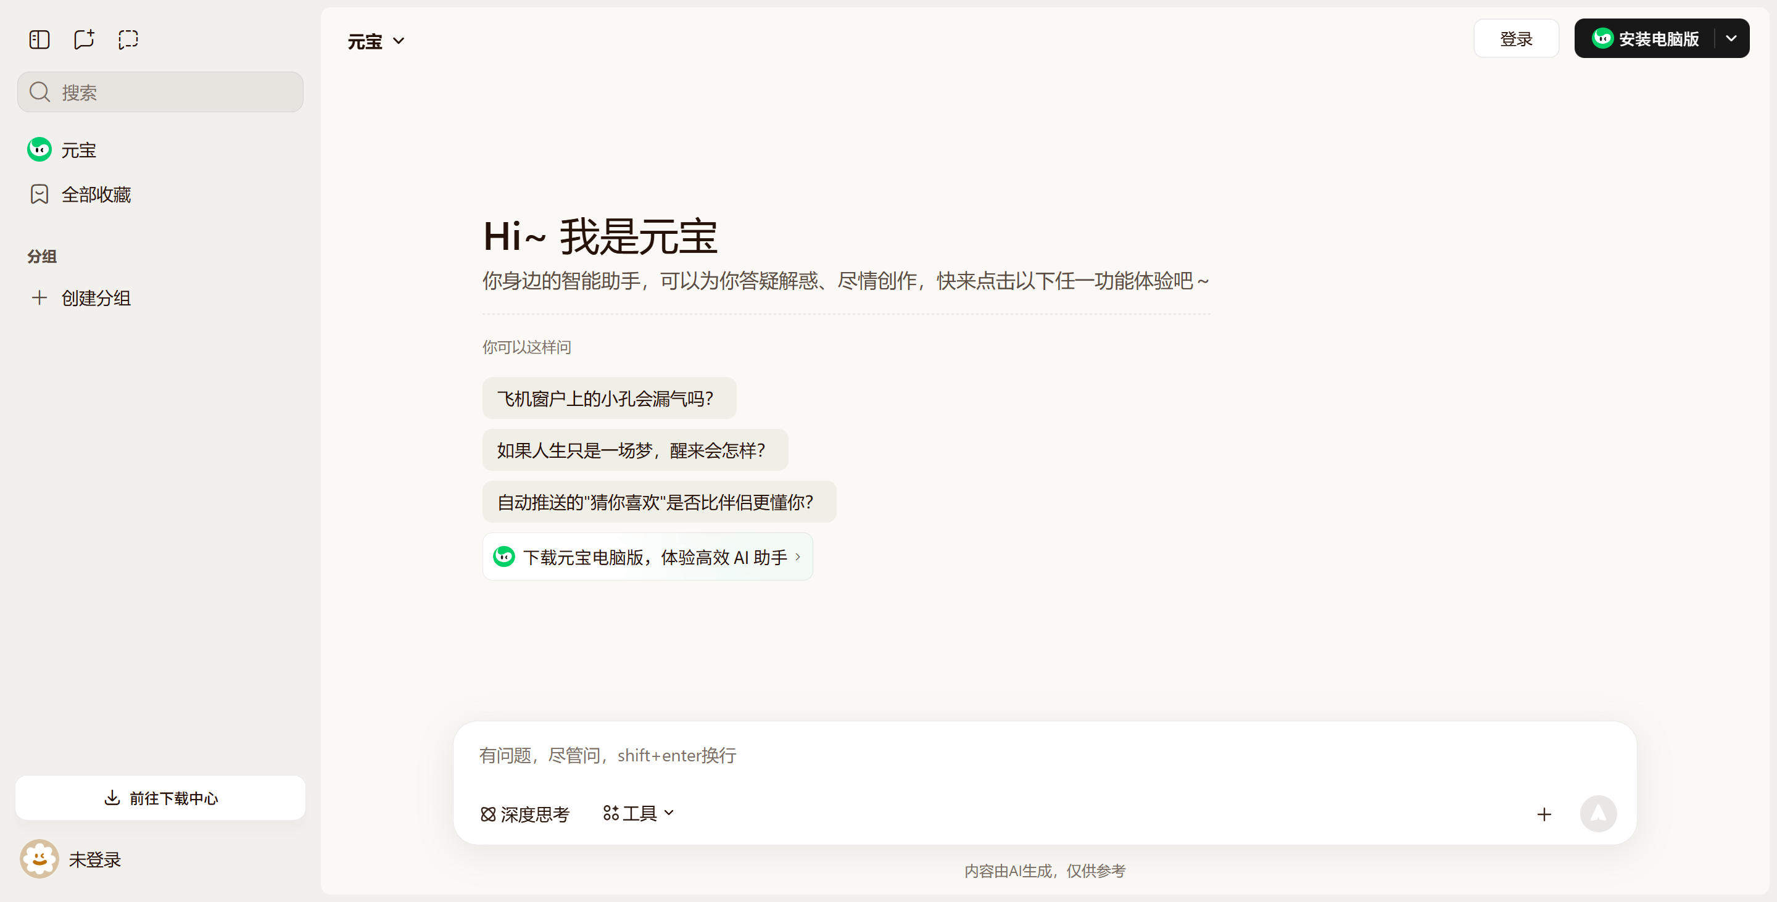
Task: Open the 工具 tools dropdown
Action: [x=638, y=814]
